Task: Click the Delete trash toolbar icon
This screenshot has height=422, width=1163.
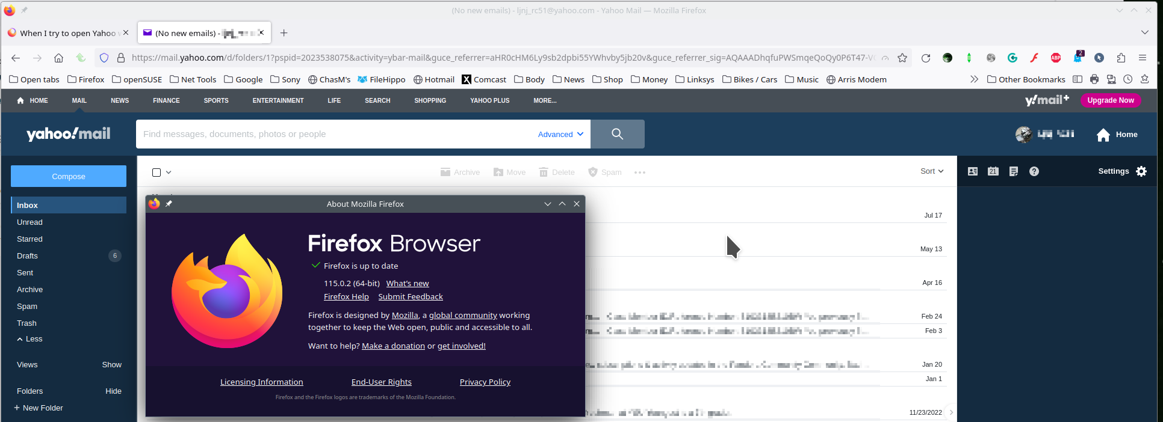Action: point(544,172)
